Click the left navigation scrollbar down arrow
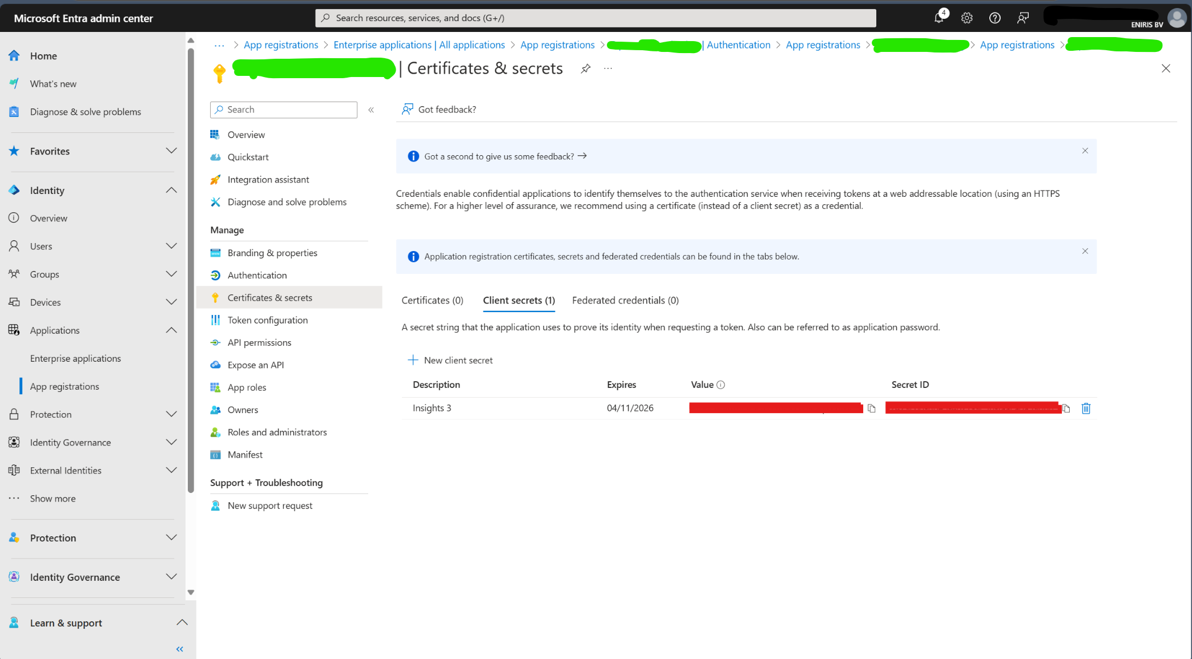 (x=191, y=593)
